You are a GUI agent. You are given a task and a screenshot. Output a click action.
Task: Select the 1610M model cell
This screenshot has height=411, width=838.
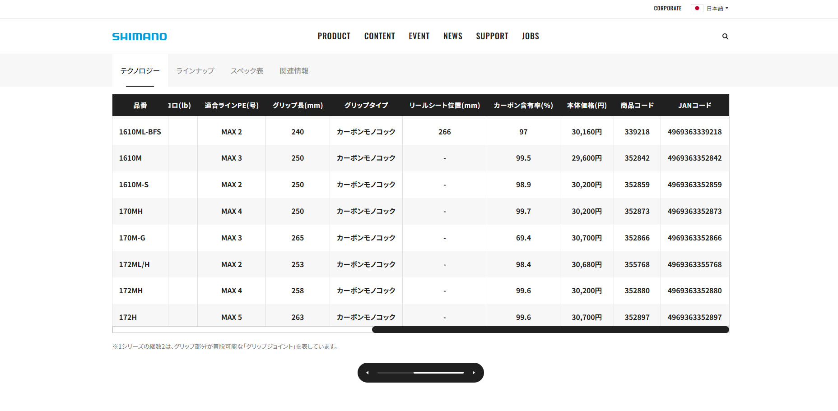click(x=140, y=158)
